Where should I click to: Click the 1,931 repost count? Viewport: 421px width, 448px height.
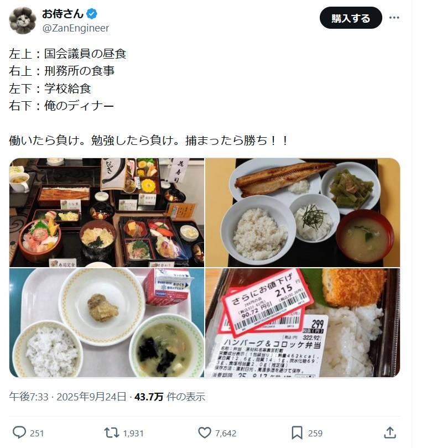click(x=133, y=434)
